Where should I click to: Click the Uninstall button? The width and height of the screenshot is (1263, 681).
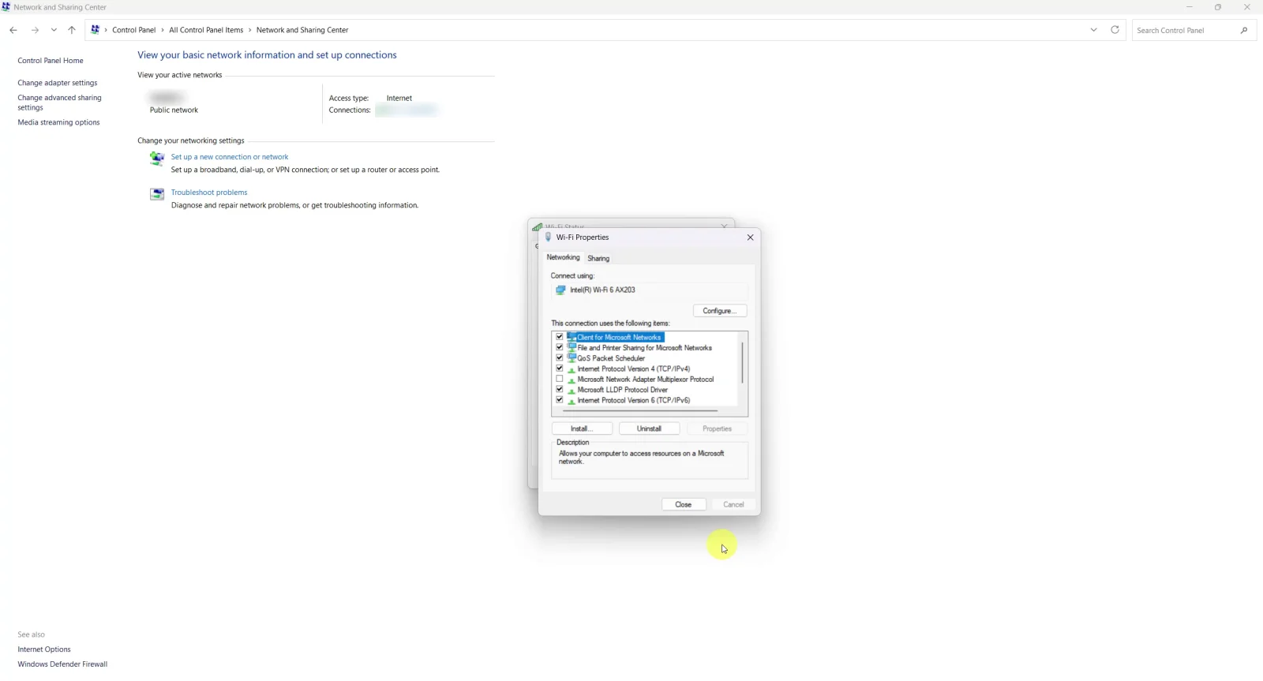(649, 428)
